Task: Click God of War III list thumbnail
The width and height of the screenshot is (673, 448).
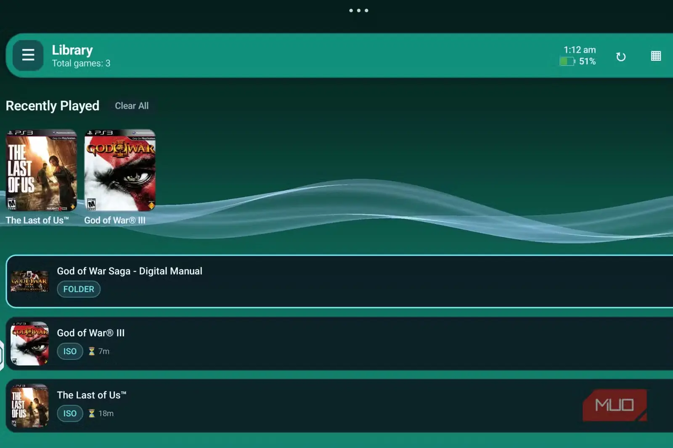Action: [x=29, y=343]
